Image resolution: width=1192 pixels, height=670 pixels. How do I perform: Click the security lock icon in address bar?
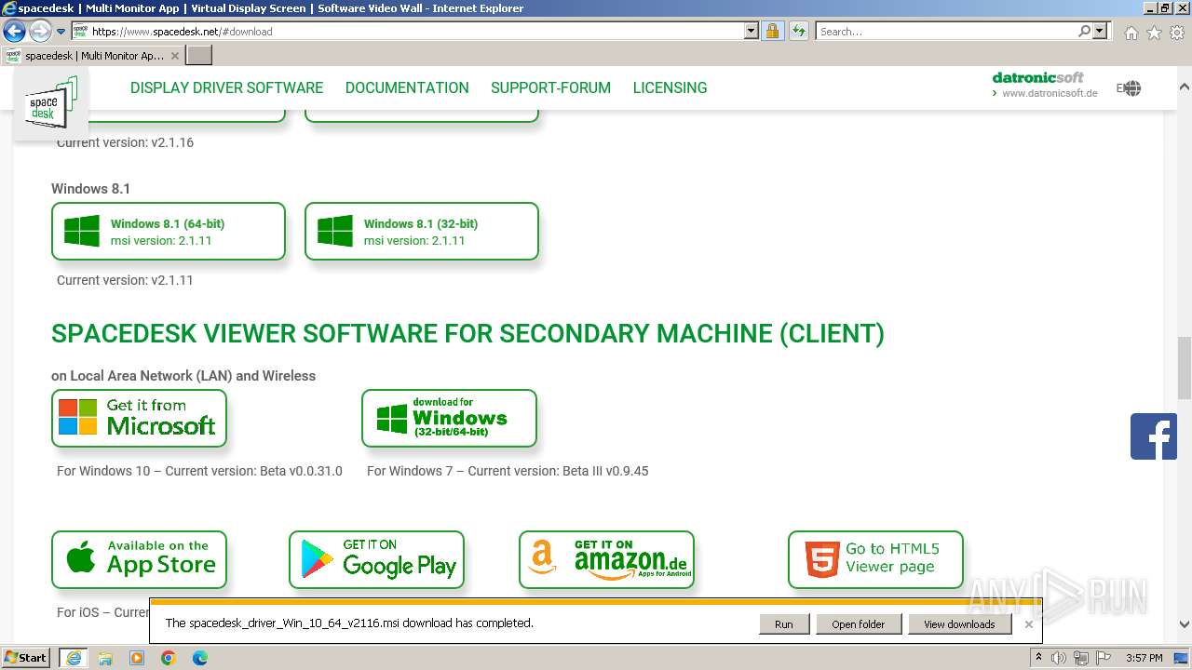(x=772, y=31)
